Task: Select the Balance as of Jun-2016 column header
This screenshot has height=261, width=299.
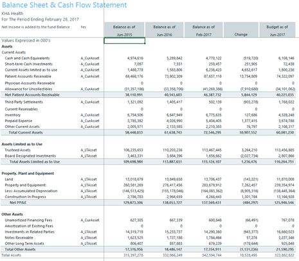Action: coord(164,30)
